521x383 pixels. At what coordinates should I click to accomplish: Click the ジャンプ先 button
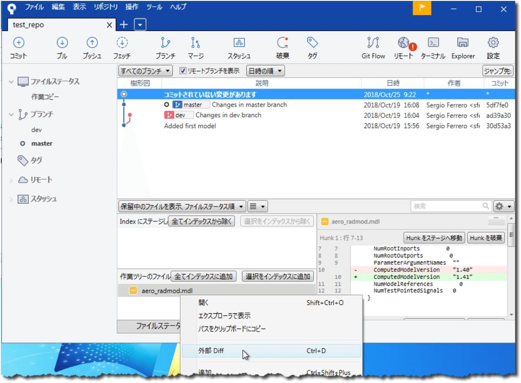(x=497, y=71)
